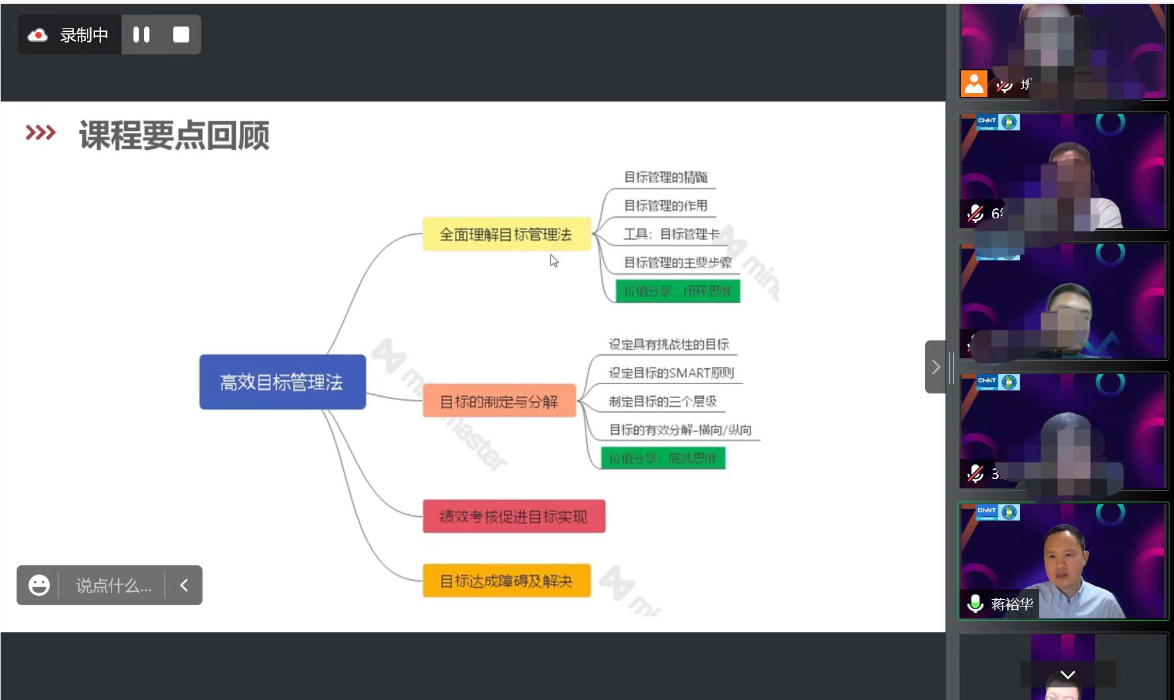Click muted mic icon on 6-named participant

pyautogui.click(x=975, y=214)
